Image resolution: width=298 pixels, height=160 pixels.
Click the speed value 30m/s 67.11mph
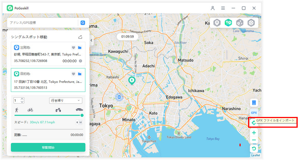pyautogui.click(x=42, y=122)
